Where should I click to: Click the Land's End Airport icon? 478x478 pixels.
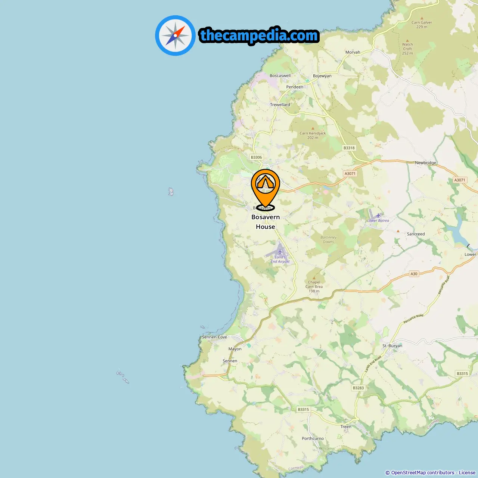coord(280,251)
